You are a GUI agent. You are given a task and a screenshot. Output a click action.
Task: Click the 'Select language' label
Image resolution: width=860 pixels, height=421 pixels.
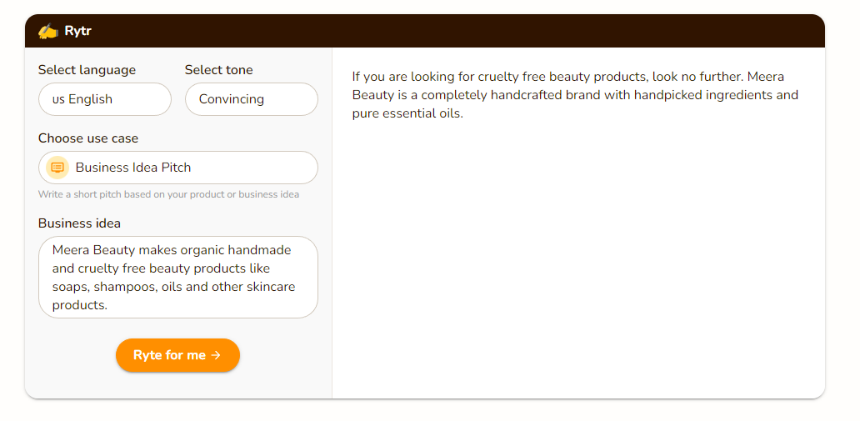point(87,70)
